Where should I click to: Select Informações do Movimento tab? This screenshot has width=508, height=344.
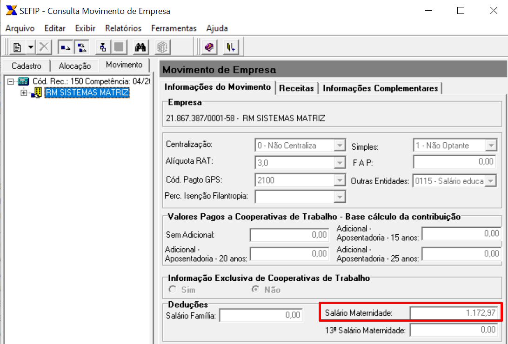(218, 87)
